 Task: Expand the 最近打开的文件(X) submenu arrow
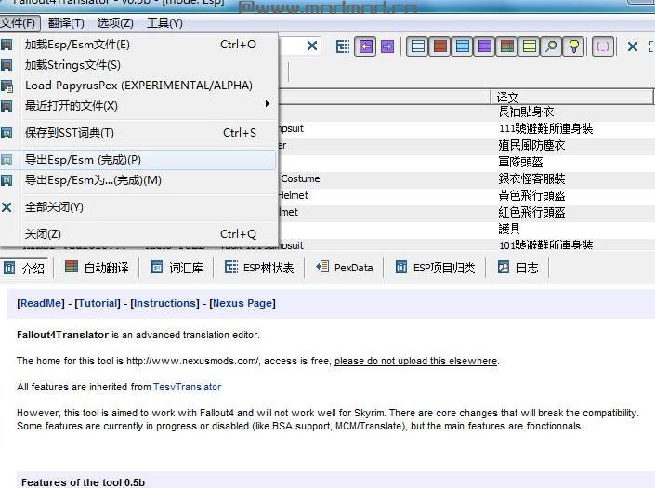[268, 103]
